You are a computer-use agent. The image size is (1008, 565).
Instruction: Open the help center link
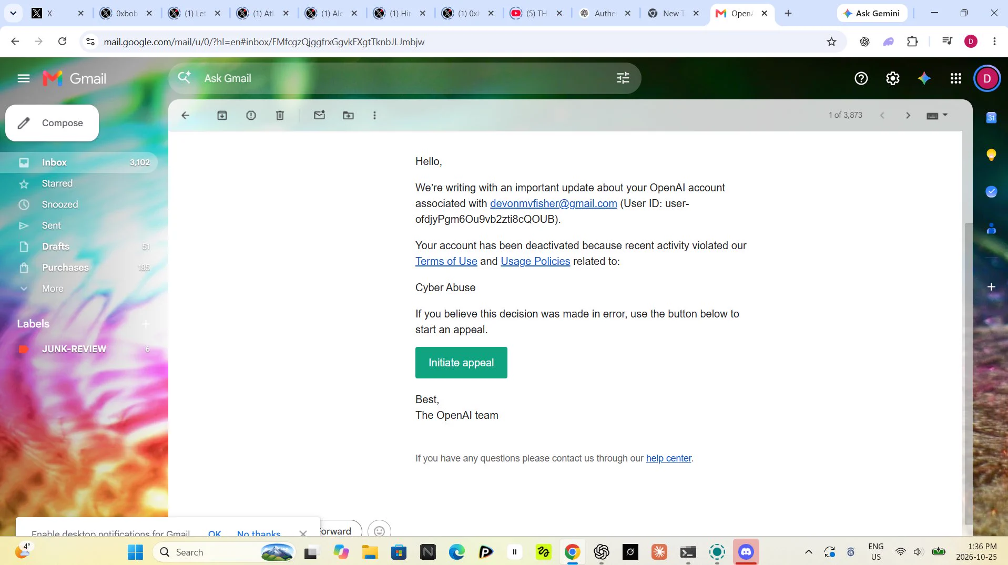tap(668, 458)
